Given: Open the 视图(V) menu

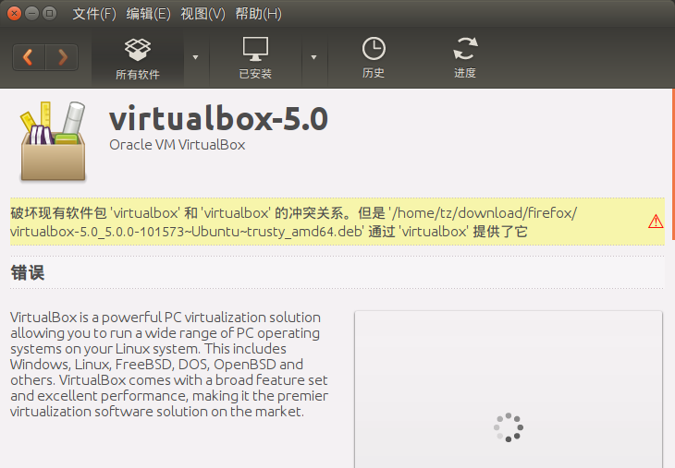Looking at the screenshot, I should click(x=202, y=14).
